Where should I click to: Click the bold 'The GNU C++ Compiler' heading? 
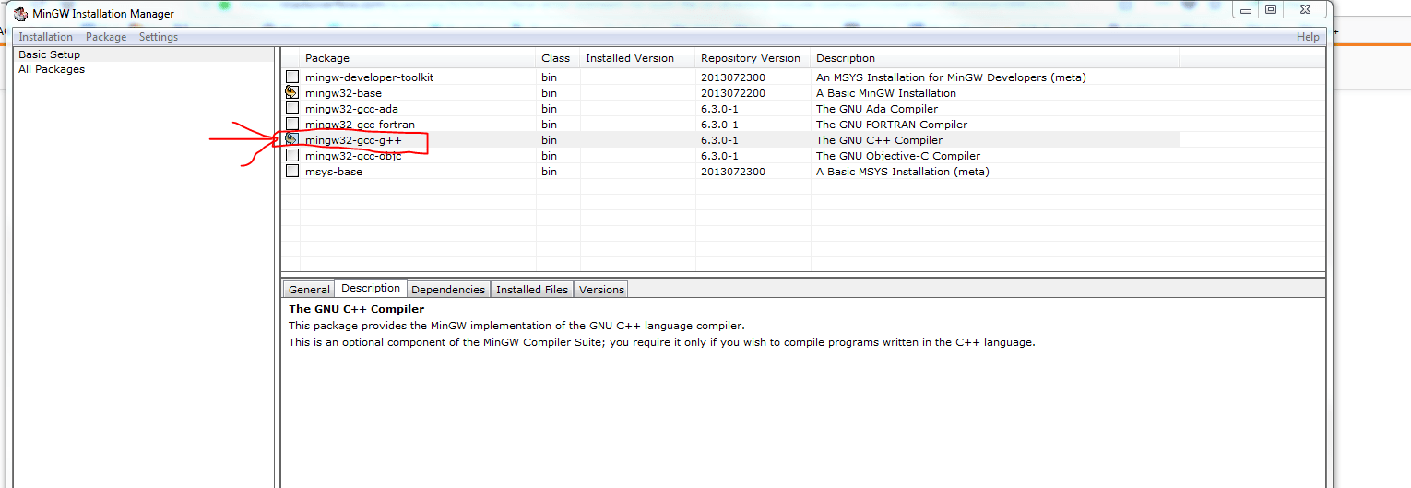[357, 309]
